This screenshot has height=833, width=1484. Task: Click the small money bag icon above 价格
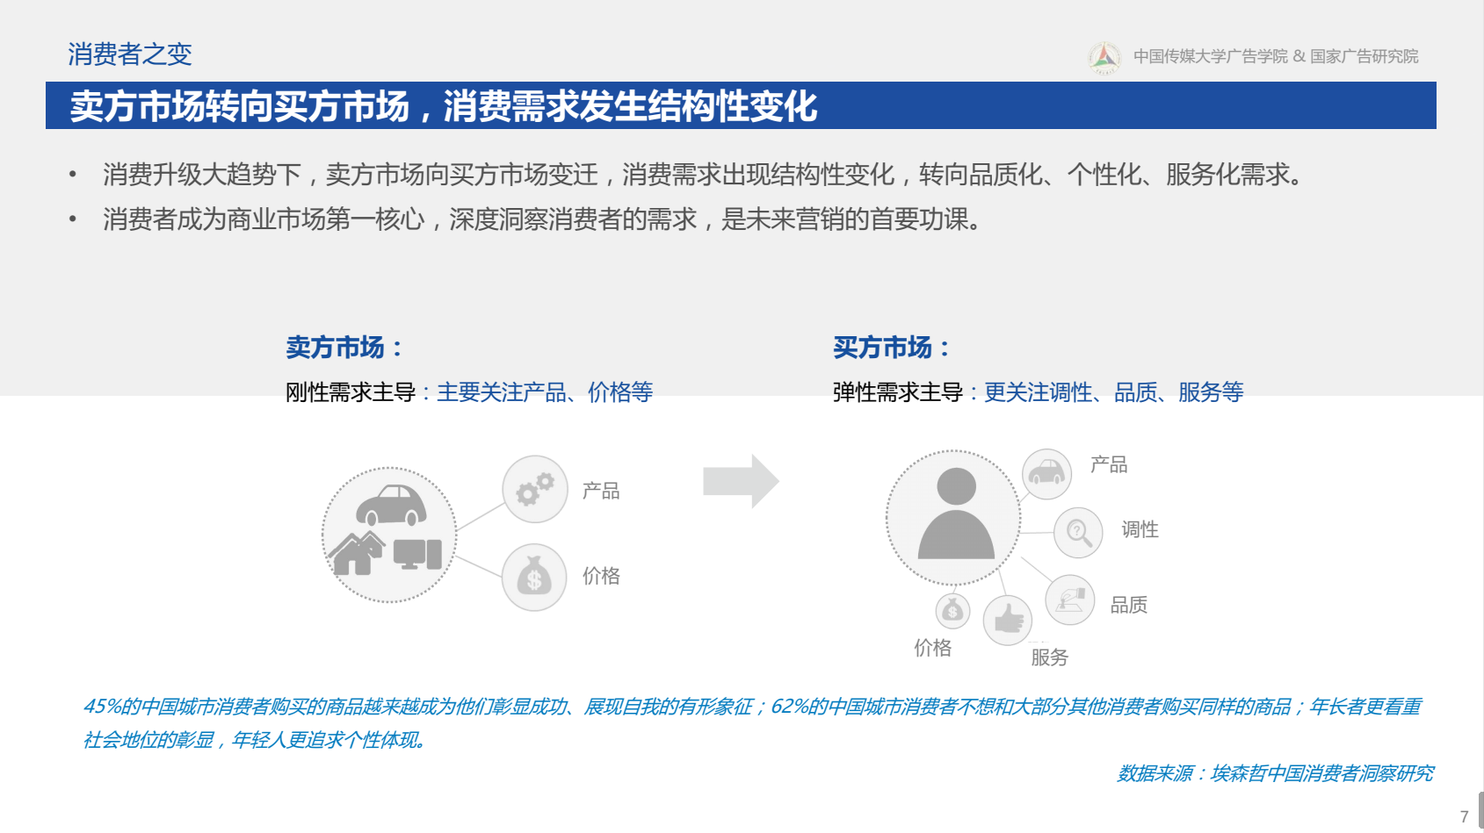point(952,611)
